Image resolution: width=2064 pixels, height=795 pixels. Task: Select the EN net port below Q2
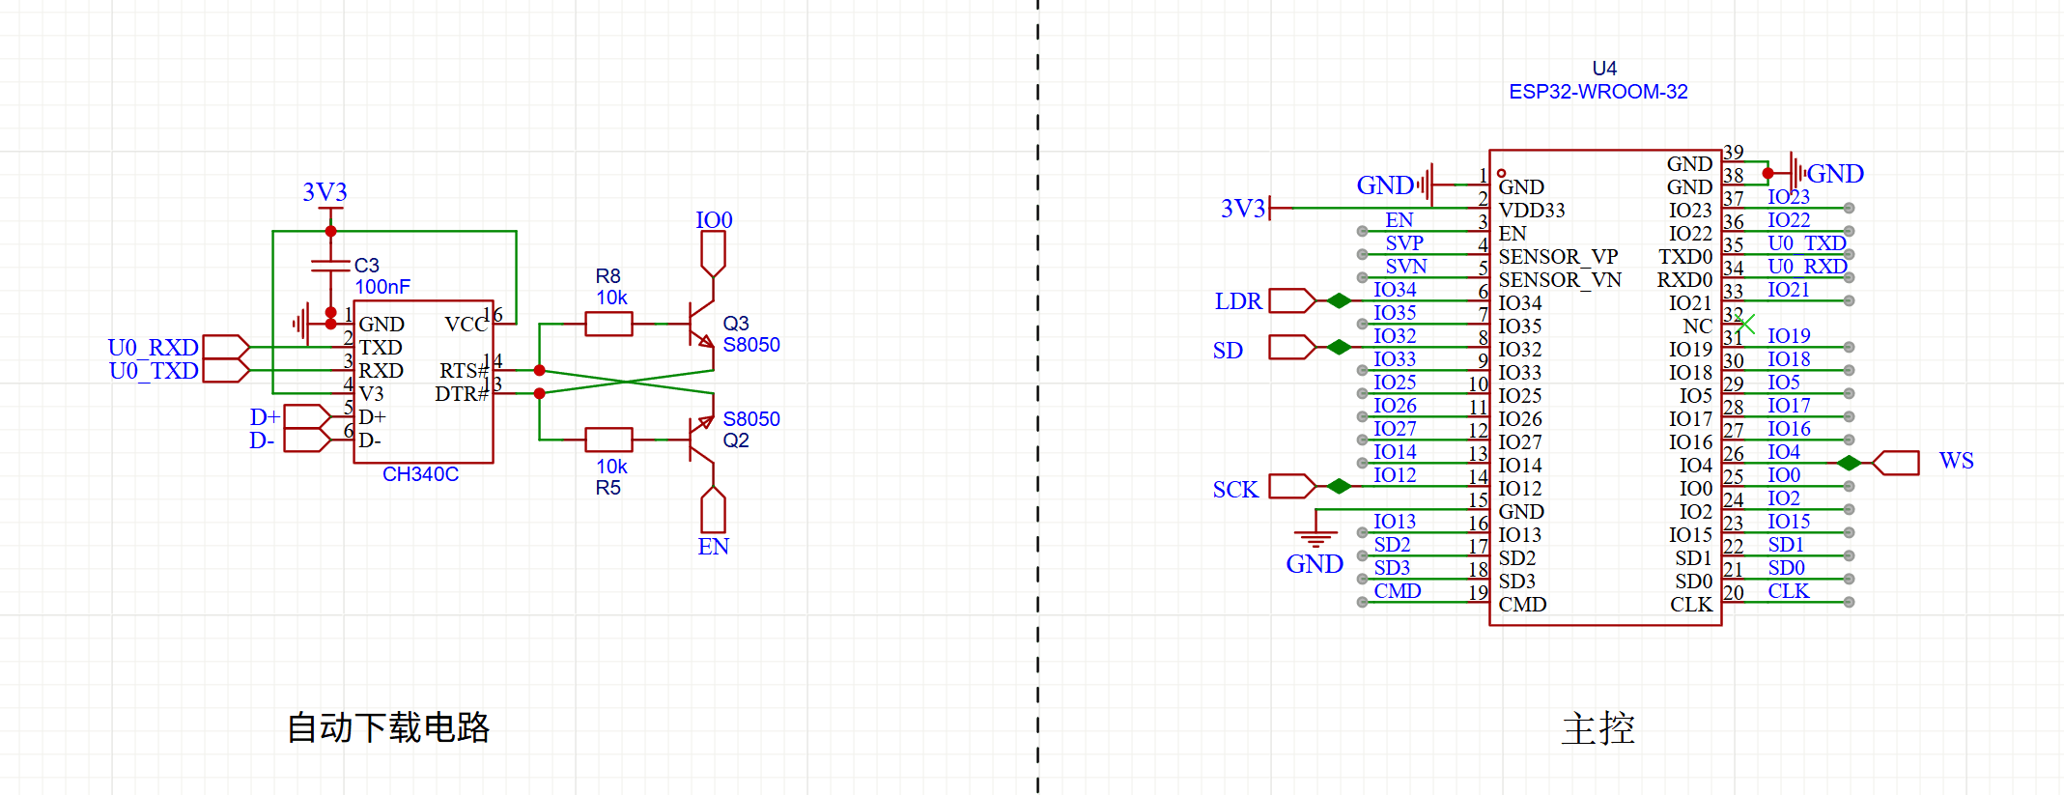click(713, 509)
